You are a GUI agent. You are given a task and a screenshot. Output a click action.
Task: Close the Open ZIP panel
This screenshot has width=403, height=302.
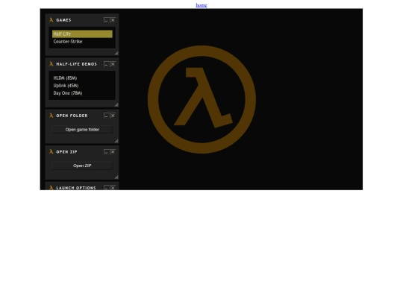pyautogui.click(x=113, y=152)
